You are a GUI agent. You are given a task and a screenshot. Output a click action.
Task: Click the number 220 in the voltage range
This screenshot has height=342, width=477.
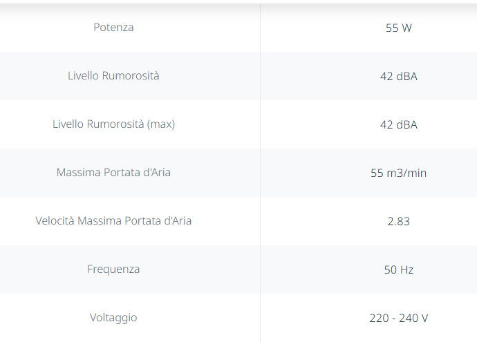pyautogui.click(x=379, y=319)
